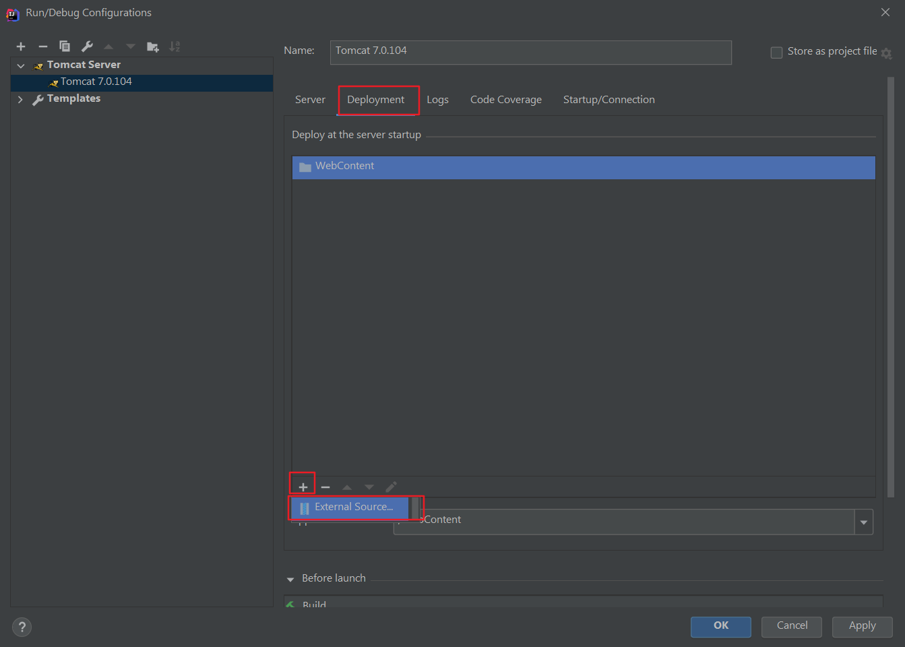Move configuration up in left toolbar
This screenshot has height=647, width=905.
[x=108, y=47]
